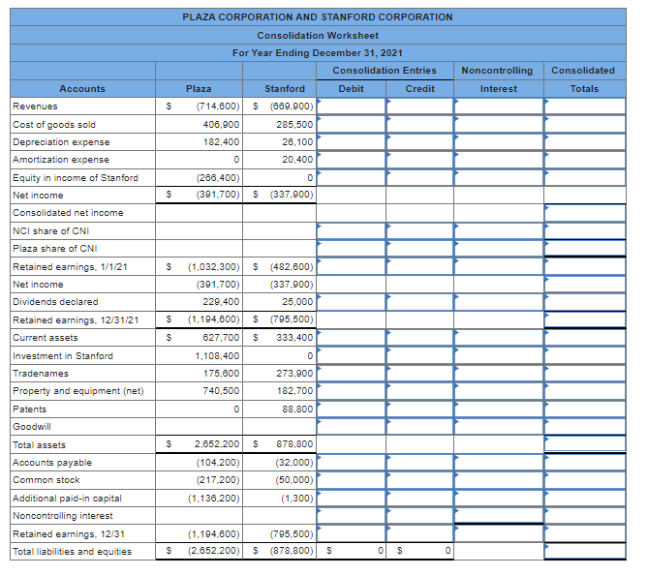This screenshot has width=648, height=576.
Task: Click Plaza Investment in Stanford 1,108,400
Action: 217,355
